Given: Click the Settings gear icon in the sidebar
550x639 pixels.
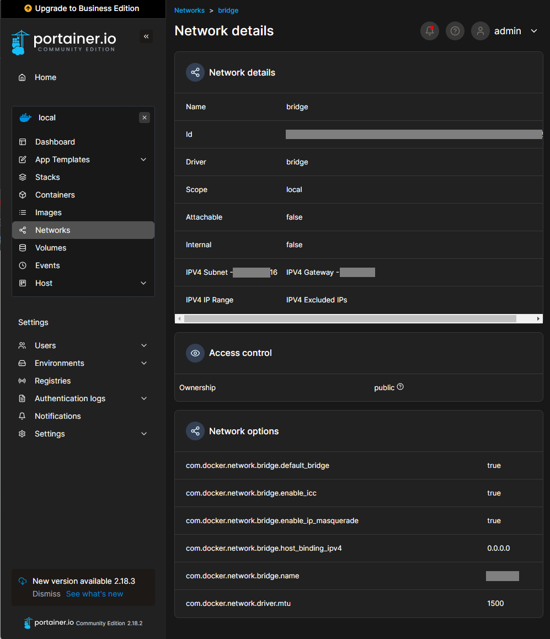Looking at the screenshot, I should tap(23, 434).
